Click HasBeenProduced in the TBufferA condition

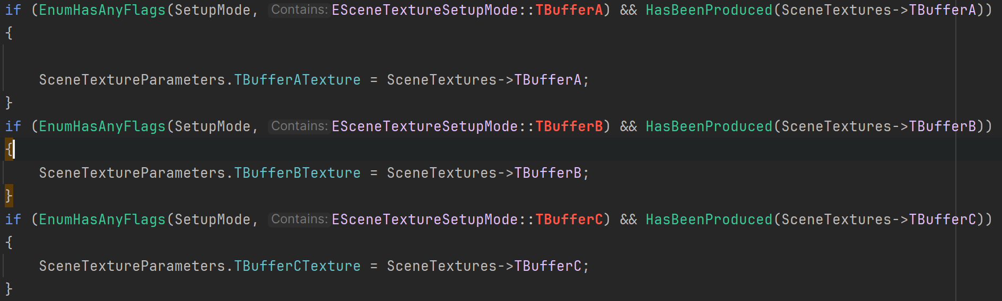(709, 10)
